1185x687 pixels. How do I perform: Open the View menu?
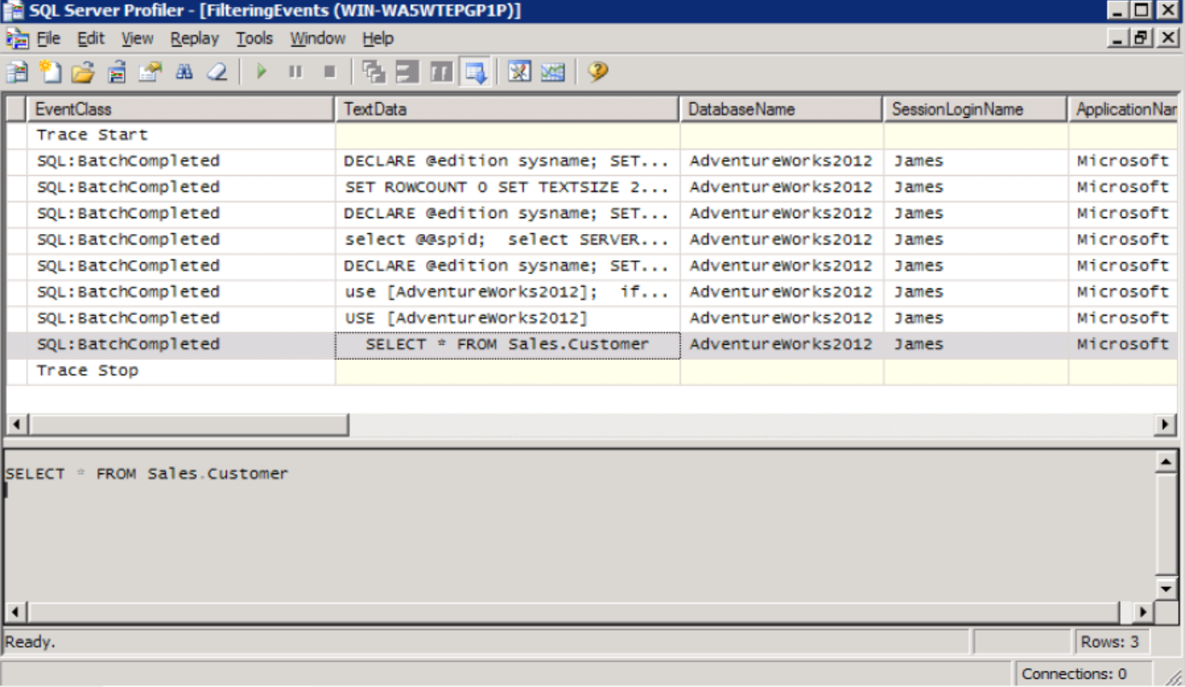point(137,39)
